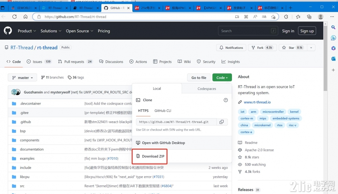Toggle the green Code dropdown button
Image resolution: width=338 pixels, height=194 pixels.
(x=222, y=78)
